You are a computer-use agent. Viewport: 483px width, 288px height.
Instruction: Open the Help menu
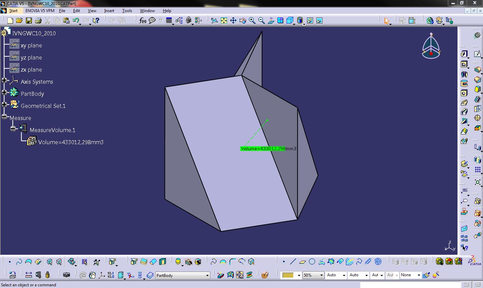click(x=167, y=11)
